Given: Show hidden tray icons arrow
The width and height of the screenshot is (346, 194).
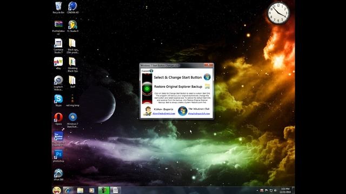Looking at the screenshot, I should pyautogui.click(x=257, y=190).
